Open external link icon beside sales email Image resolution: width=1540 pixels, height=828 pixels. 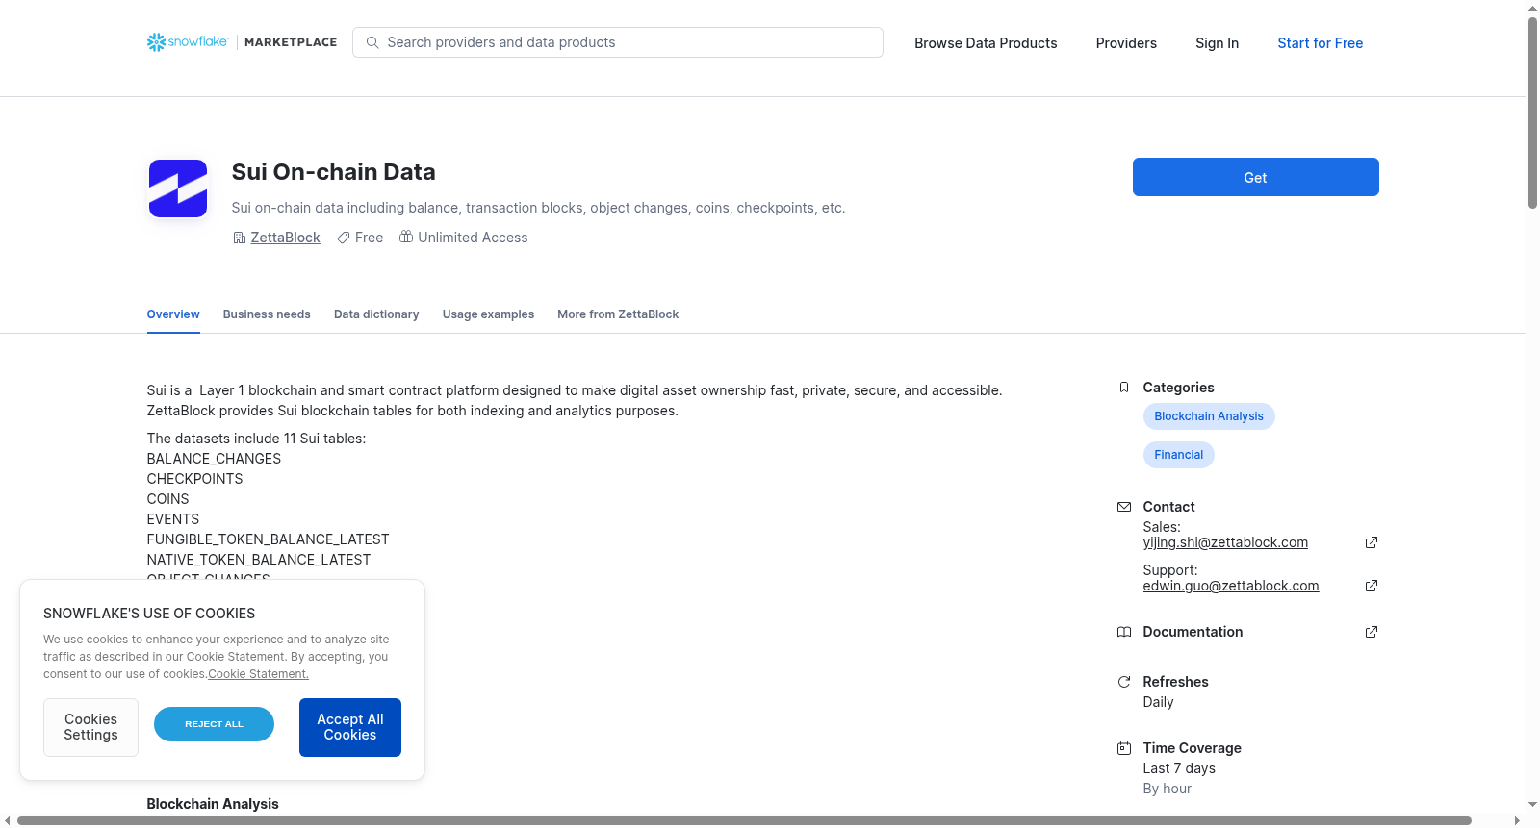click(1372, 542)
